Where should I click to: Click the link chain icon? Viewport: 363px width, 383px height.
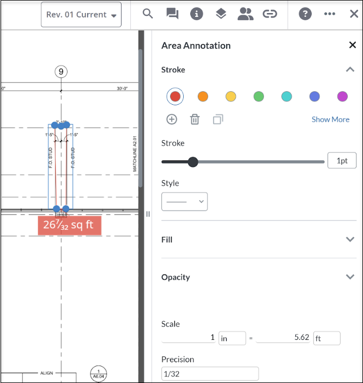(x=270, y=14)
